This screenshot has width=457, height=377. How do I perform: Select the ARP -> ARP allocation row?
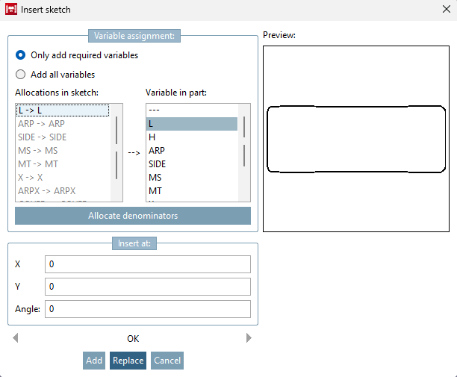tap(63, 124)
